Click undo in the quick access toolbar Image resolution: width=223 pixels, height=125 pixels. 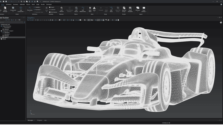click(11, 2)
